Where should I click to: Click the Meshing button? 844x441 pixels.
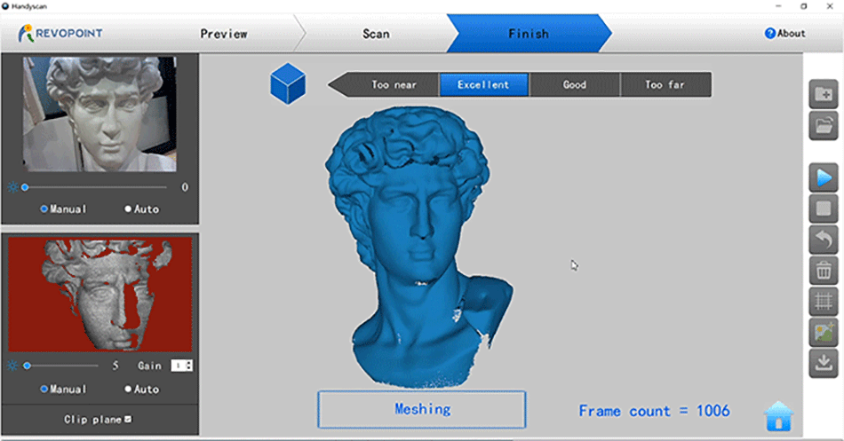click(422, 409)
